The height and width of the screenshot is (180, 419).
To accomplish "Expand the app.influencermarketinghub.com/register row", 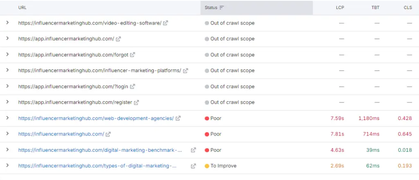I will [7, 102].
